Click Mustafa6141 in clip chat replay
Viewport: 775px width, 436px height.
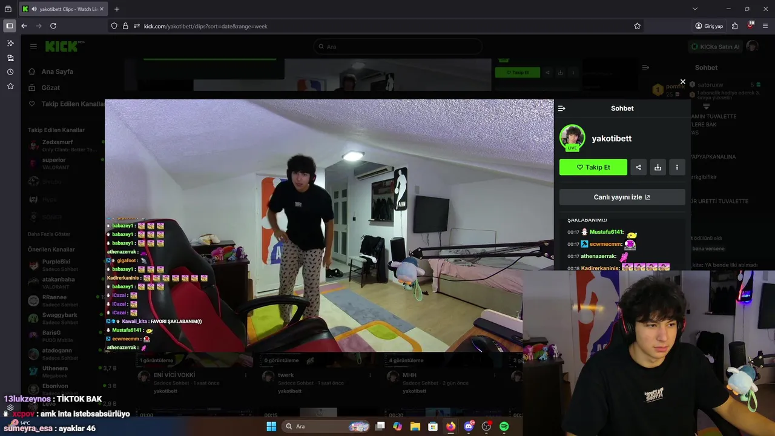click(x=606, y=232)
